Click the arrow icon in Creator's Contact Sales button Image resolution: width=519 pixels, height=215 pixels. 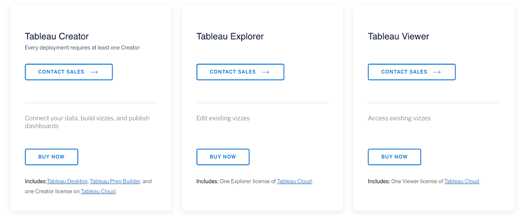94,72
